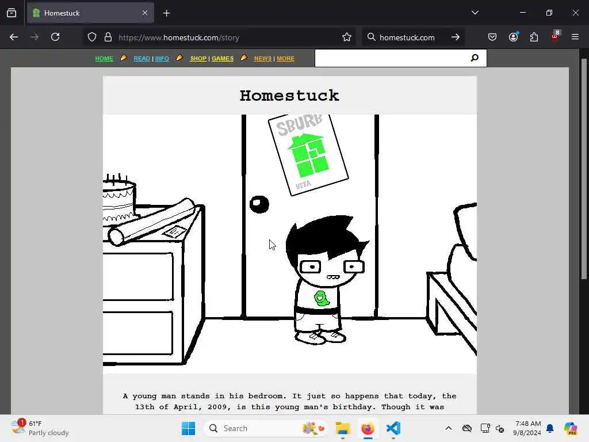The image size is (589, 442).
Task: Open the Copilot preview icon in taskbar
Action: [571, 428]
